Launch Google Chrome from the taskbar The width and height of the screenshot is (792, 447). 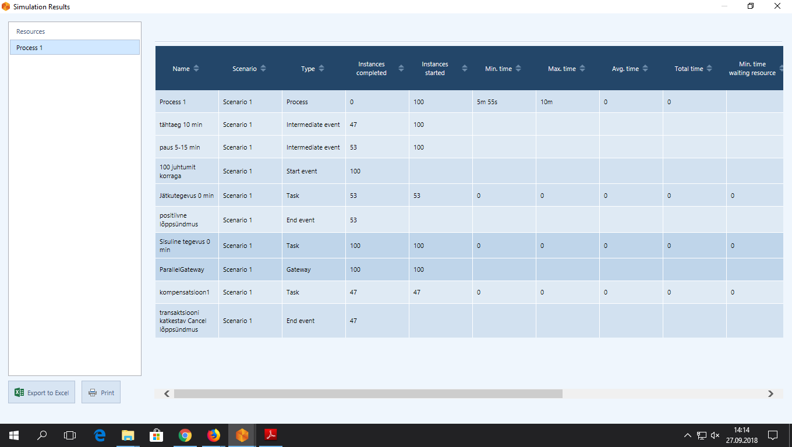click(x=185, y=435)
